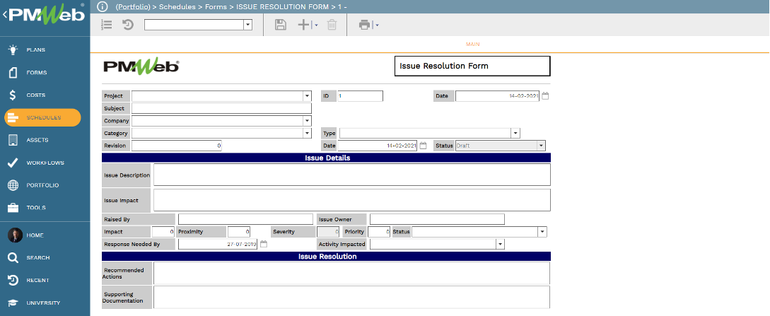Switch to the MAIN tab
Viewport: 770px width, 316px height.
tap(472, 44)
